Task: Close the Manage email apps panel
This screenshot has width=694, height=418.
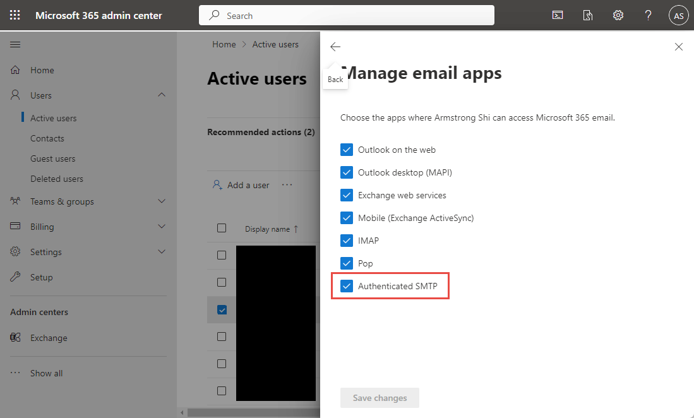Action: pos(678,47)
